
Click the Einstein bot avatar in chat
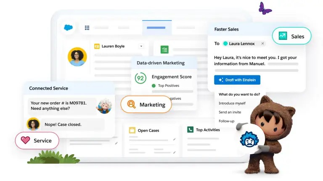tap(105, 106)
